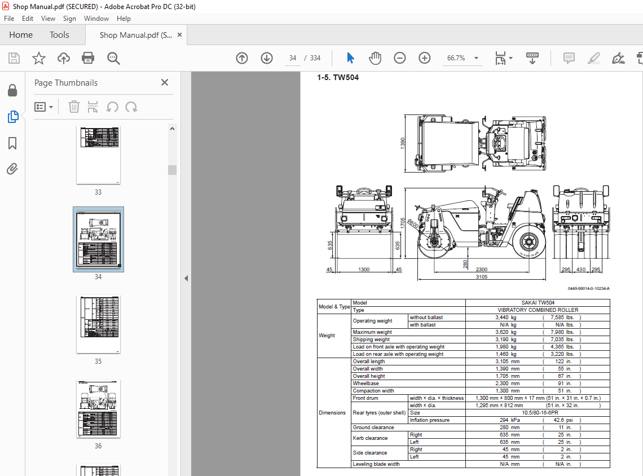Click the 1-5. TW504 heading
Screen dimensions: 643x476
[338, 77]
